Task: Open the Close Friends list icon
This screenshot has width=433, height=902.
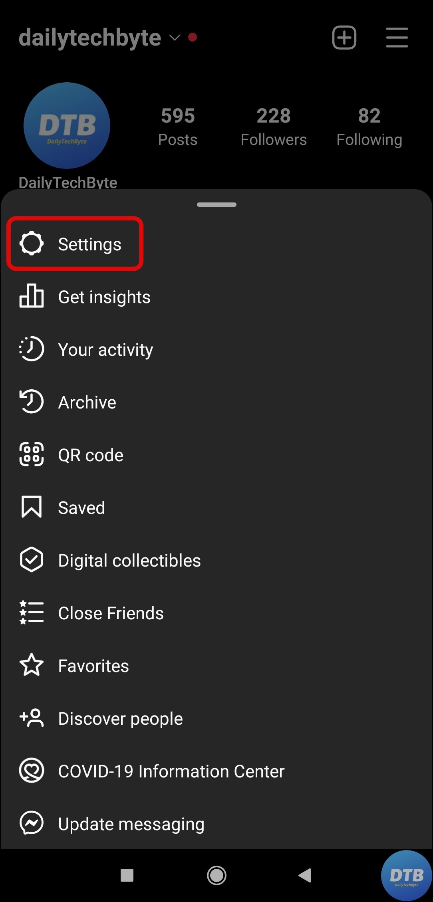Action: click(31, 613)
